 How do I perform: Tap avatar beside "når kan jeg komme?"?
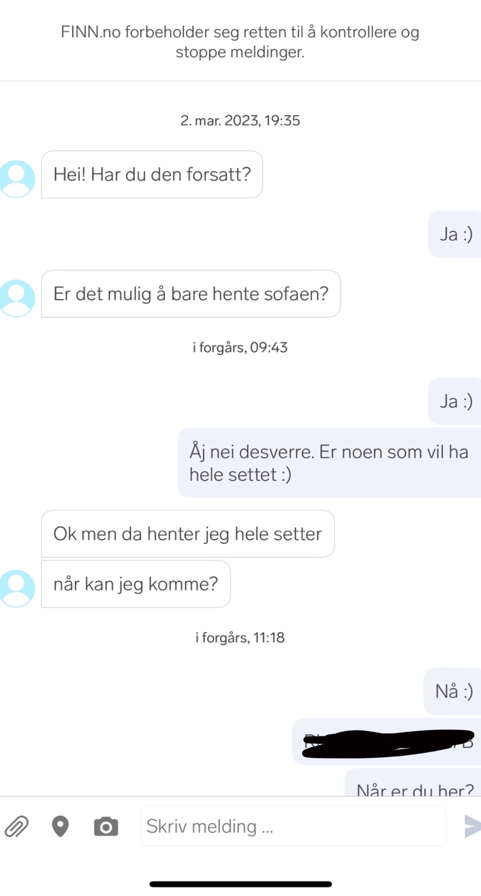(x=17, y=588)
